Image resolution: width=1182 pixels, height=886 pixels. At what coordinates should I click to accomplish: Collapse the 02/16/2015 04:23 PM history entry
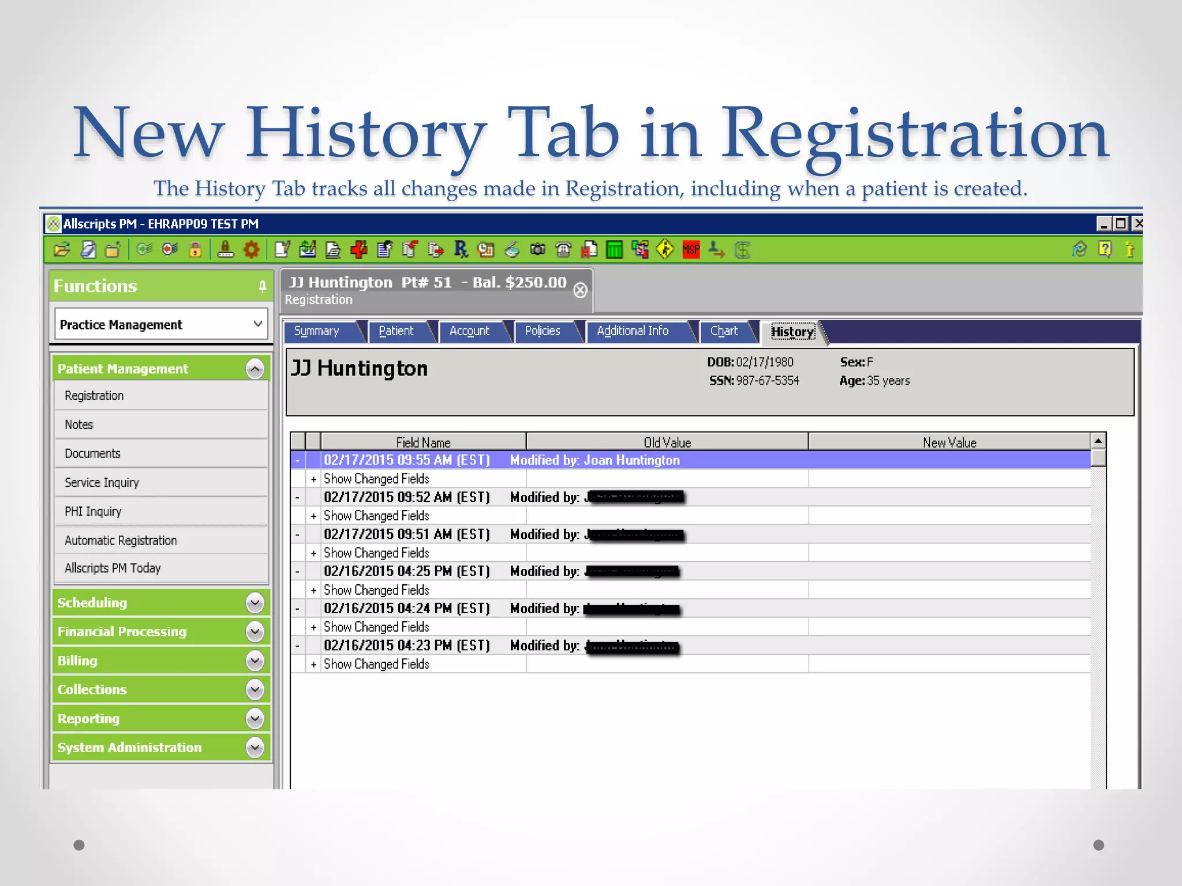297,646
